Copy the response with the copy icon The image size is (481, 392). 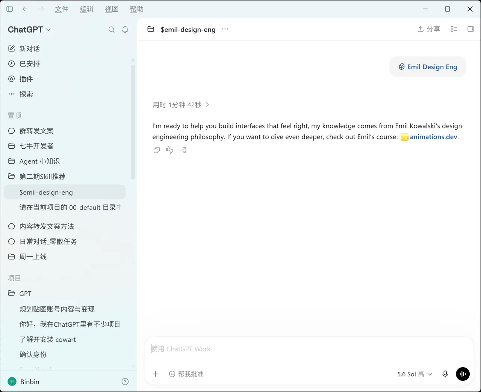point(157,150)
